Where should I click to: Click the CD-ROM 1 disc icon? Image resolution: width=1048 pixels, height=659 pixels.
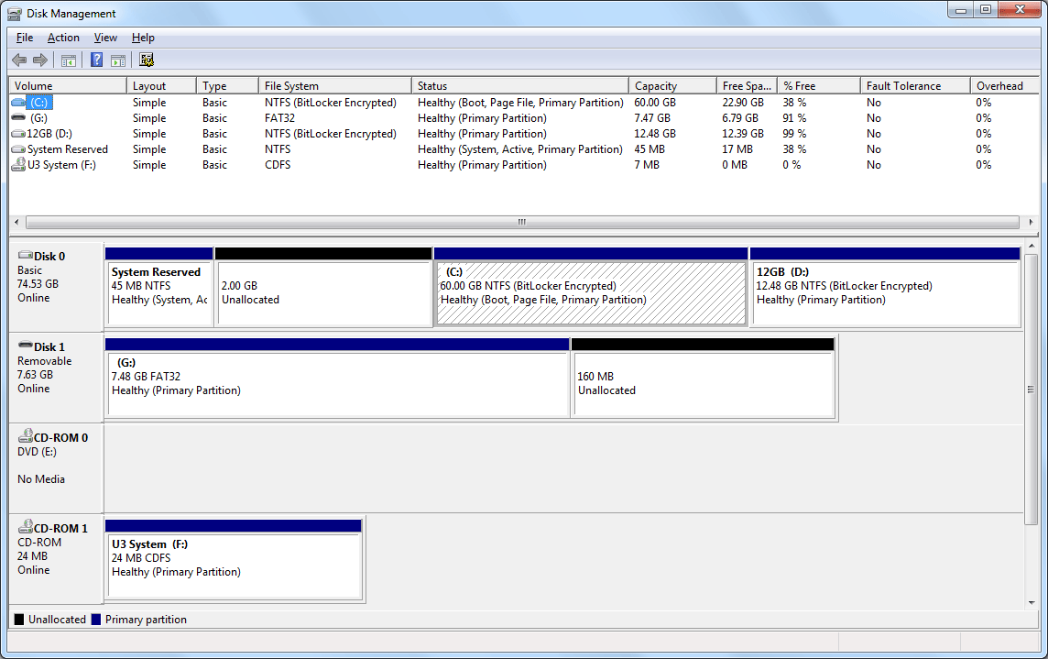coord(26,526)
